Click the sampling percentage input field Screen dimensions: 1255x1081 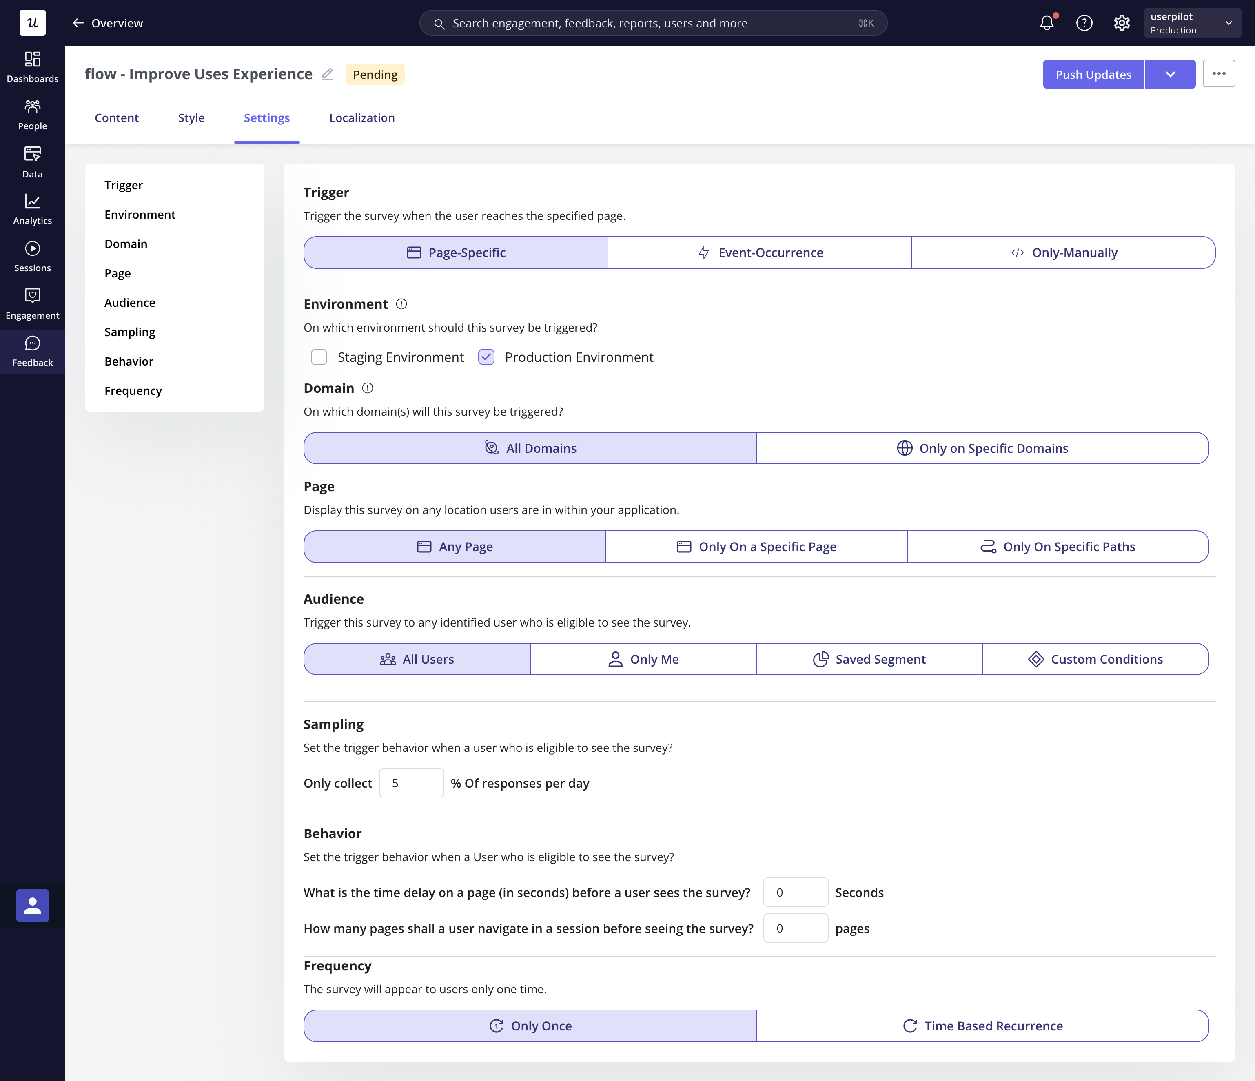click(x=411, y=783)
